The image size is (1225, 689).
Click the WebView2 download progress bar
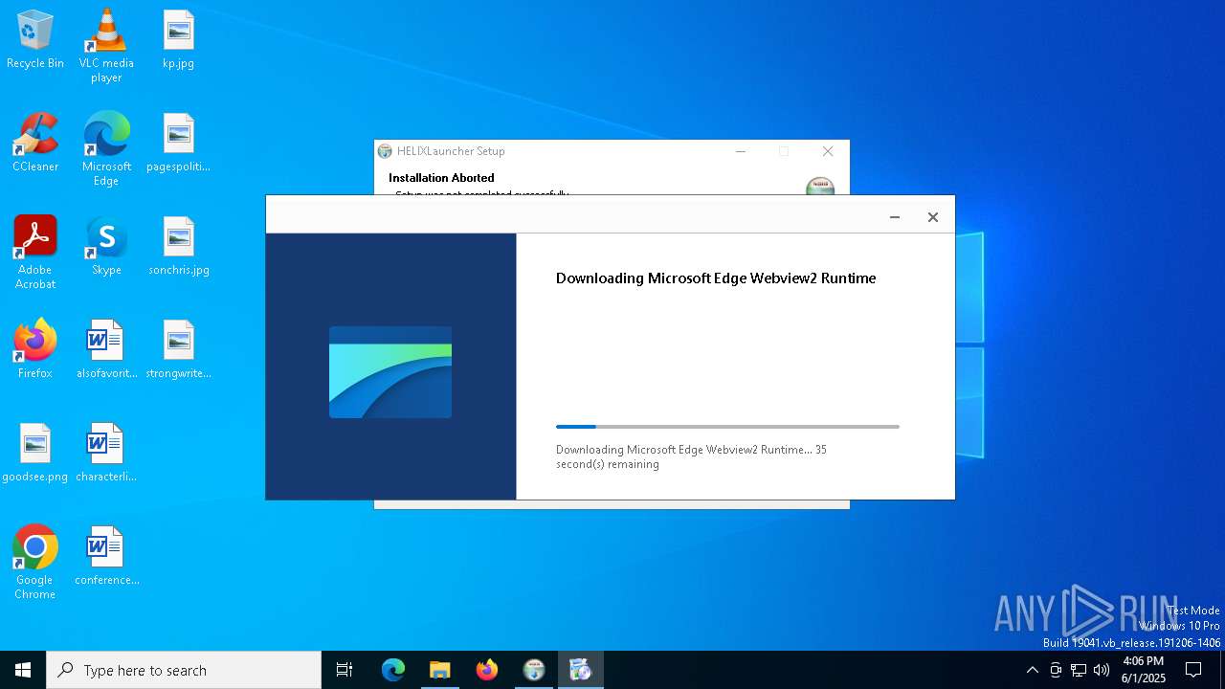[x=727, y=427]
